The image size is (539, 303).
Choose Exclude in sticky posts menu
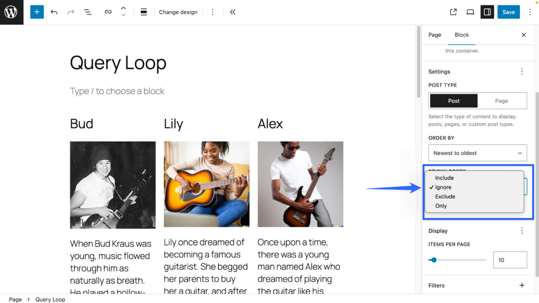click(474, 197)
